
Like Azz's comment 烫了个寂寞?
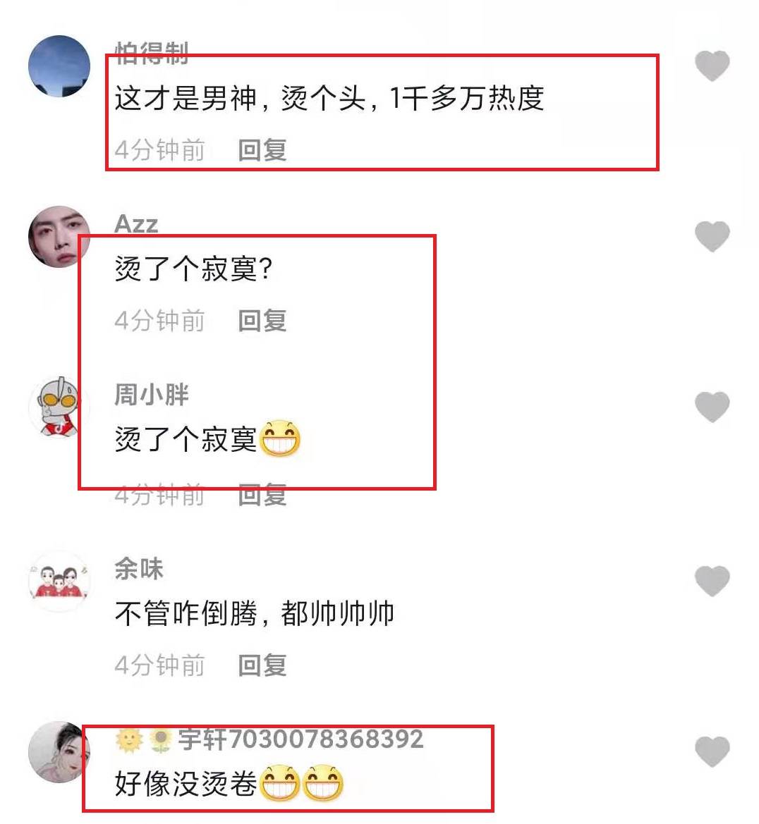[712, 236]
